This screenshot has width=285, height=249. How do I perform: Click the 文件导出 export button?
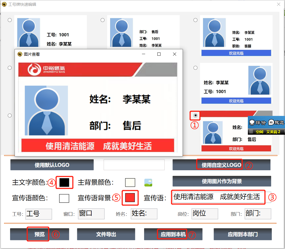click(106, 234)
